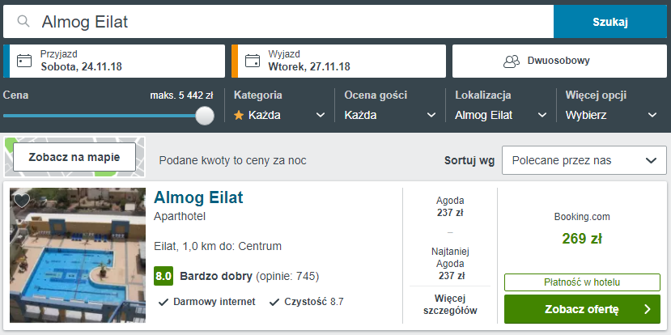Click the search field containing Almog Eilat
Viewport: 671px width, 335px height.
point(278,21)
